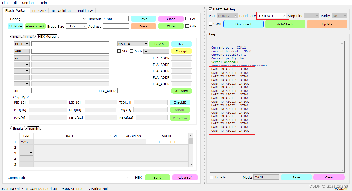This screenshot has height=191, width=352.
Task: Click the Write button
Action: click(171, 26)
